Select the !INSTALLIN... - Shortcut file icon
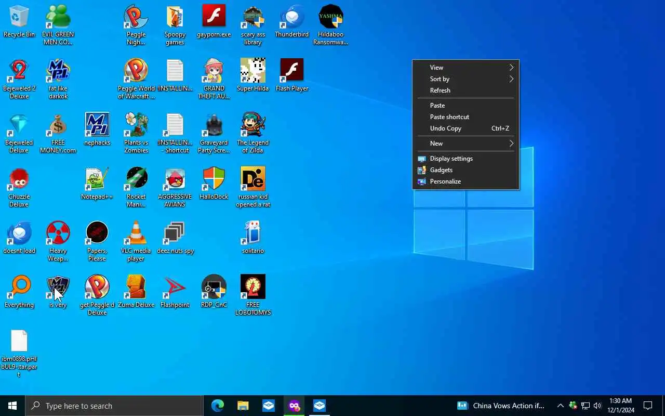This screenshot has height=416, width=665. 175,134
